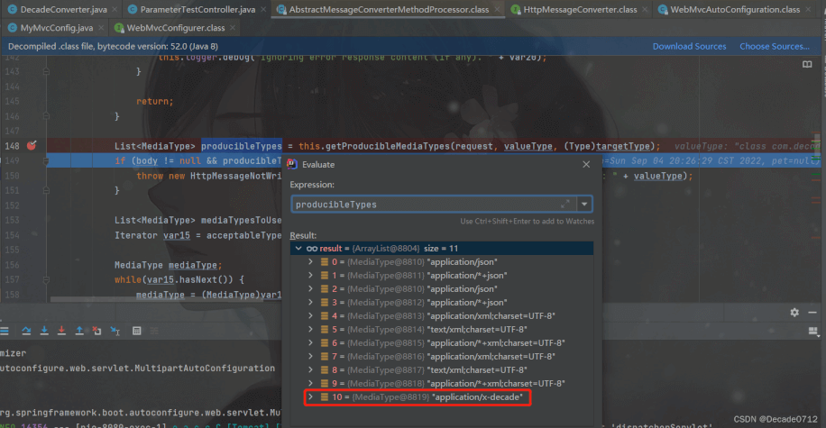Click the red Force Step Into icon
The height and width of the screenshot is (428, 826).
61,331
